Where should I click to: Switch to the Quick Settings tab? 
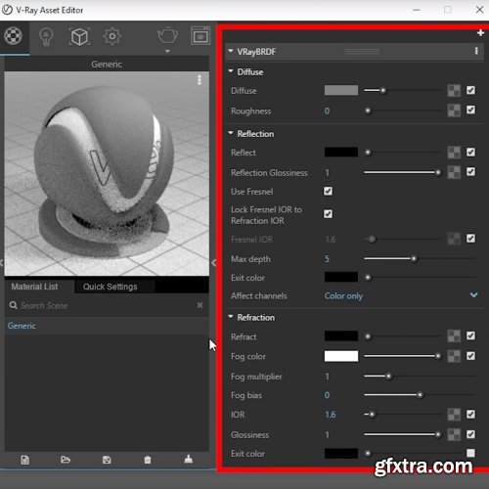click(x=111, y=287)
